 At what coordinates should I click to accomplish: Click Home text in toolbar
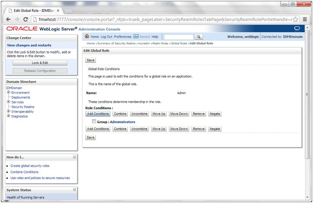(x=95, y=37)
